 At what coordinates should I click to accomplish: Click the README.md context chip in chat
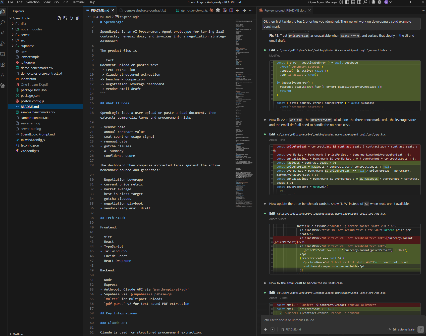(x=291, y=329)
